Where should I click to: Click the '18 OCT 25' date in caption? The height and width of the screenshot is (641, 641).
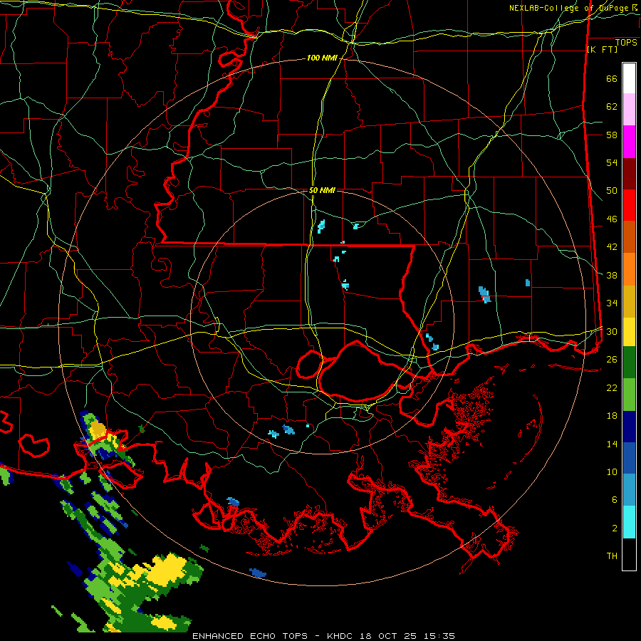point(389,636)
